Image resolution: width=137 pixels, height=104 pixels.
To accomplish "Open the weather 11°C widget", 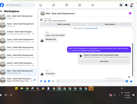I will pyautogui.click(x=113, y=95).
